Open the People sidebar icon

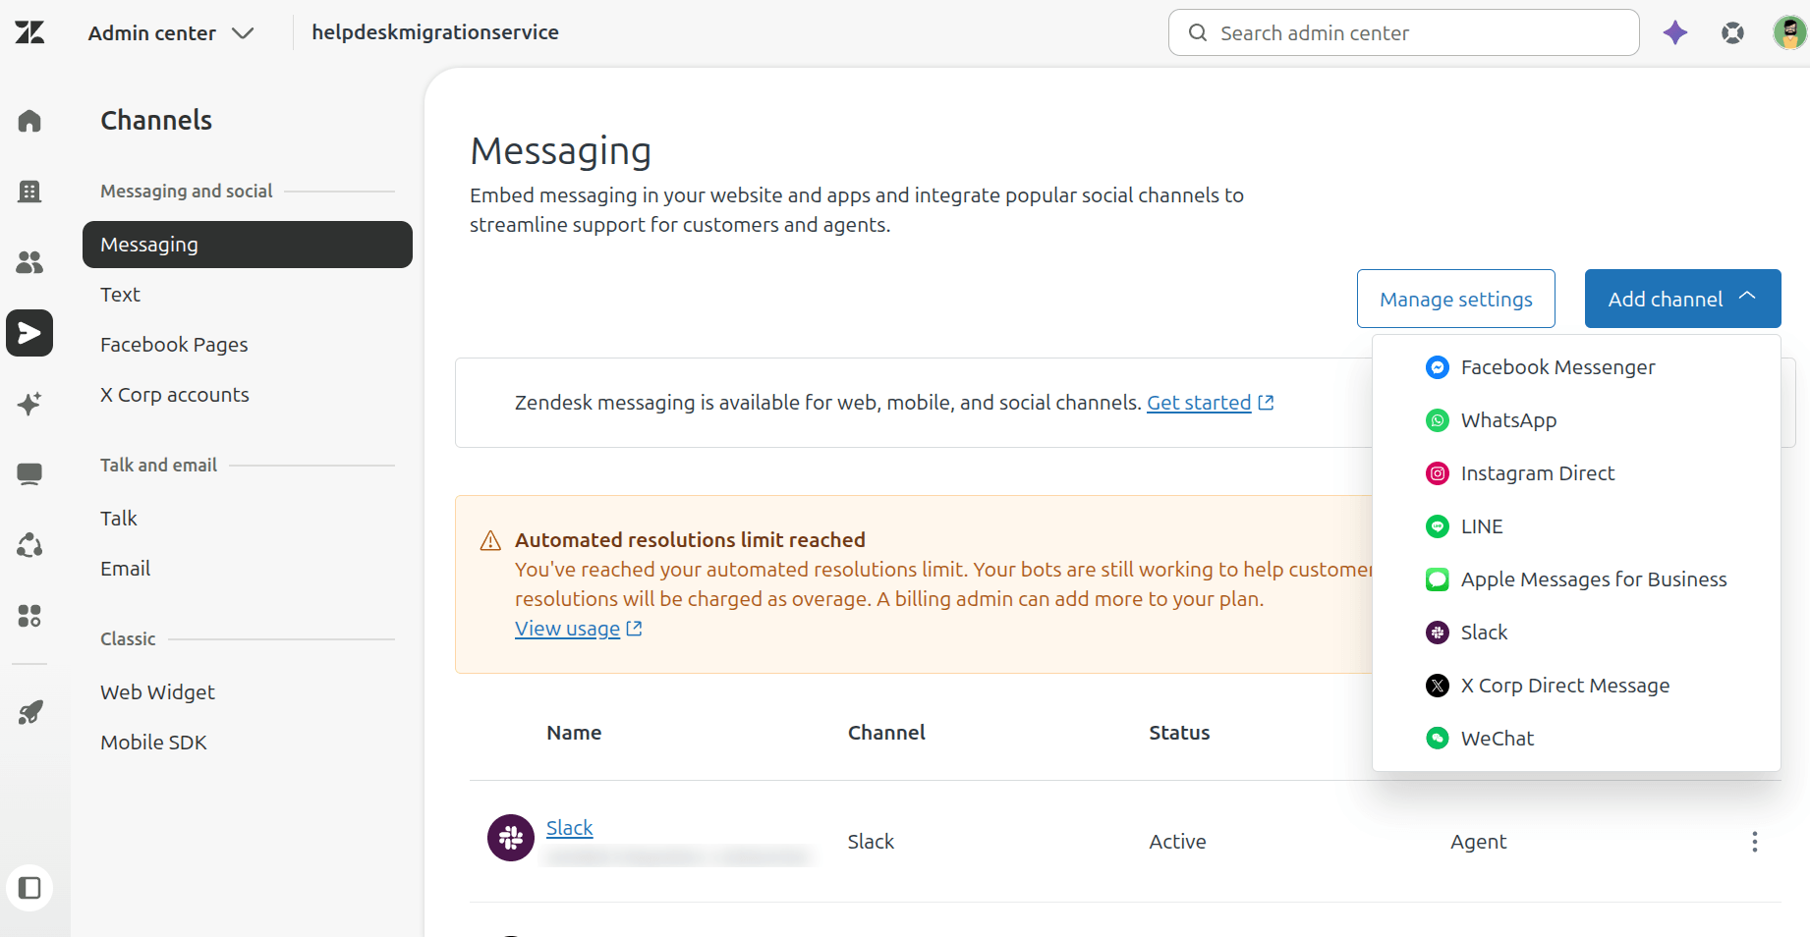pos(29,262)
